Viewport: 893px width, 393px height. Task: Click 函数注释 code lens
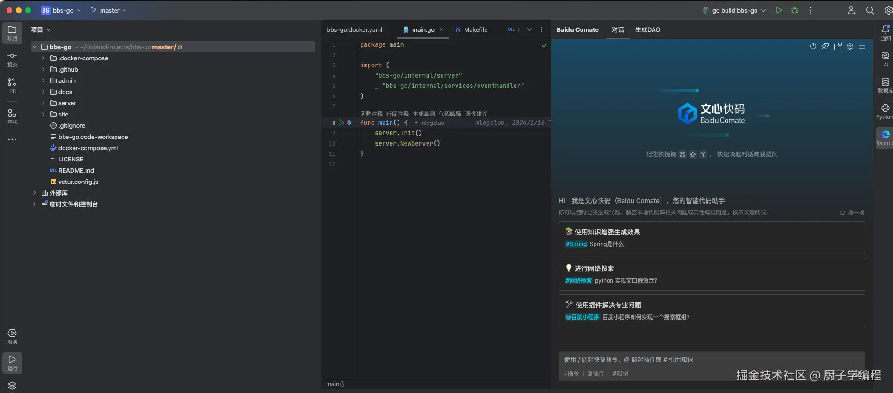point(371,114)
